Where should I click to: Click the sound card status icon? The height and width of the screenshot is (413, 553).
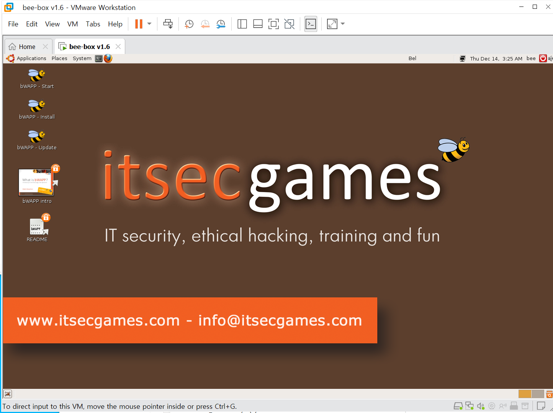coord(481,406)
